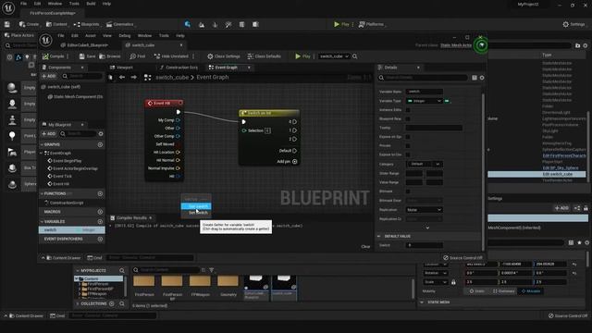Open main window Build menu
592x333 pixels.
(x=91, y=4)
